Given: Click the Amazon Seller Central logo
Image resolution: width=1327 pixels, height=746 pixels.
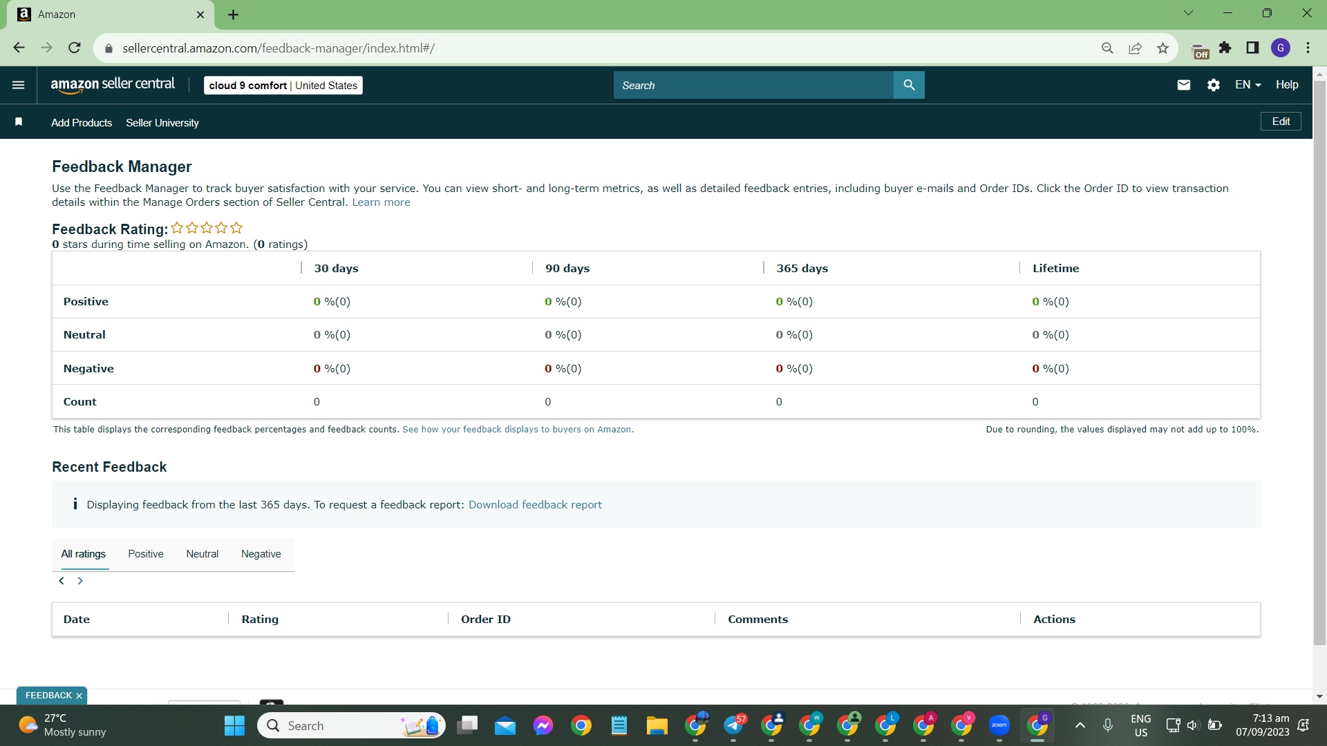Looking at the screenshot, I should click(113, 85).
